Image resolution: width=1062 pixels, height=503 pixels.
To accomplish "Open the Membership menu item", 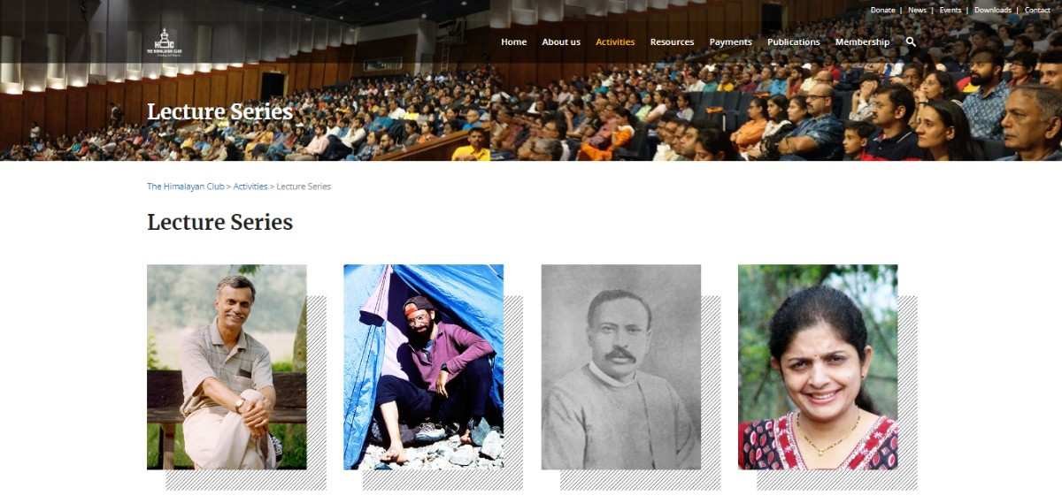I will pyautogui.click(x=862, y=42).
